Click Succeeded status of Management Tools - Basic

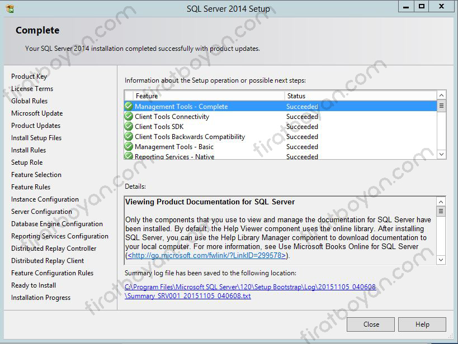[x=302, y=146]
